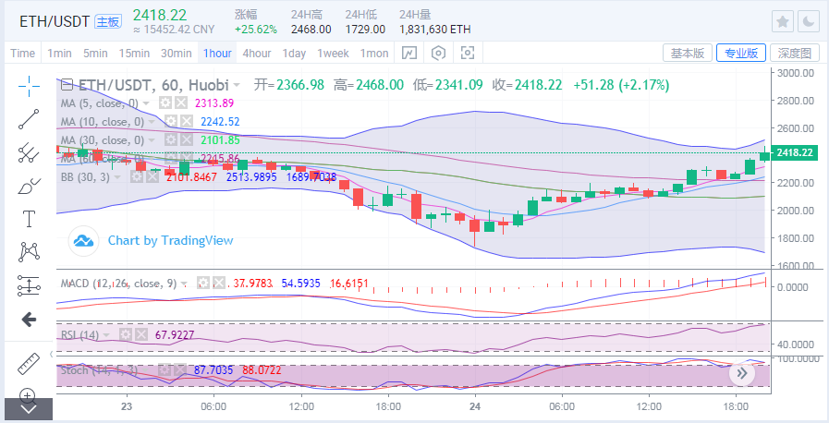The height and width of the screenshot is (423, 829).
Task: Open the MA (5, close, 0) dropdown arrow
Action: coord(146,103)
